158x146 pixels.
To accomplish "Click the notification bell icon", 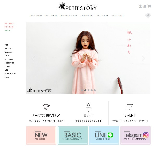I will pyautogui.click(x=145, y=6).
